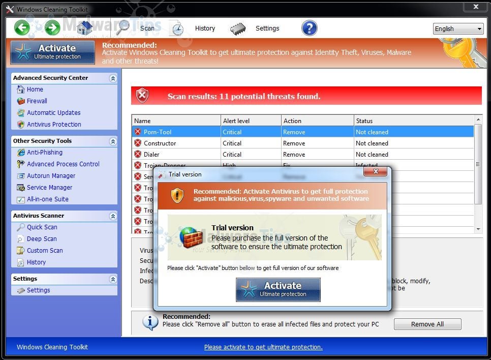This screenshot has width=491, height=360.
Task: Select the Porn-Tool threat row
Action: point(303,132)
